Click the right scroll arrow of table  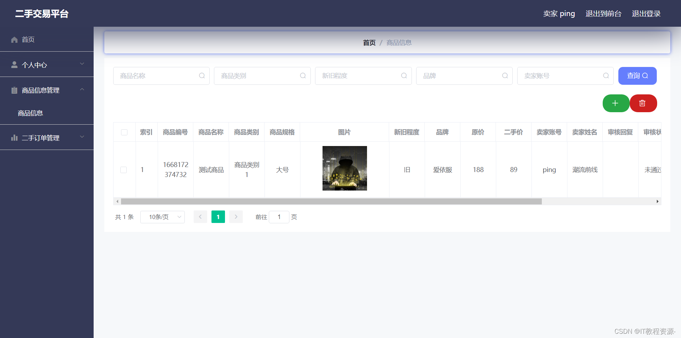[x=658, y=202]
